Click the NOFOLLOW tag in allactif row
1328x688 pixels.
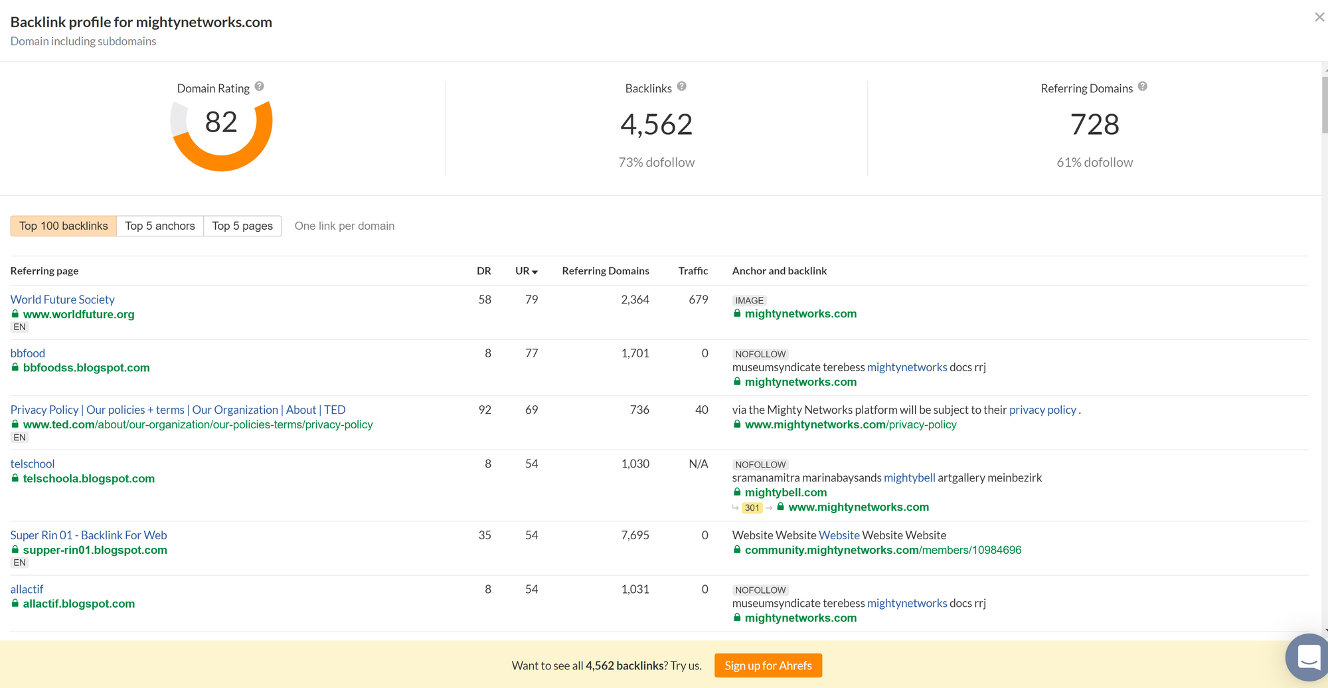[x=760, y=590]
